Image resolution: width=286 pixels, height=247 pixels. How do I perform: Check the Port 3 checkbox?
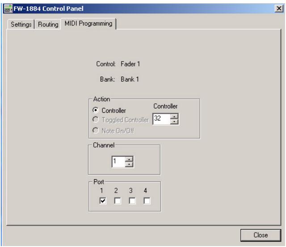coord(132,201)
